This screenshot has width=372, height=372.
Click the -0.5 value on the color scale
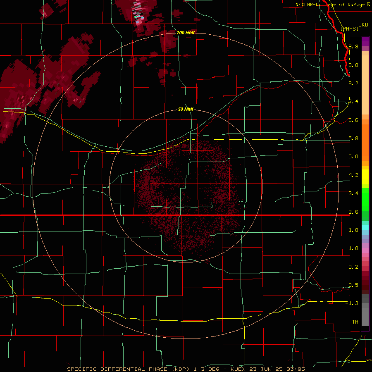352,285
